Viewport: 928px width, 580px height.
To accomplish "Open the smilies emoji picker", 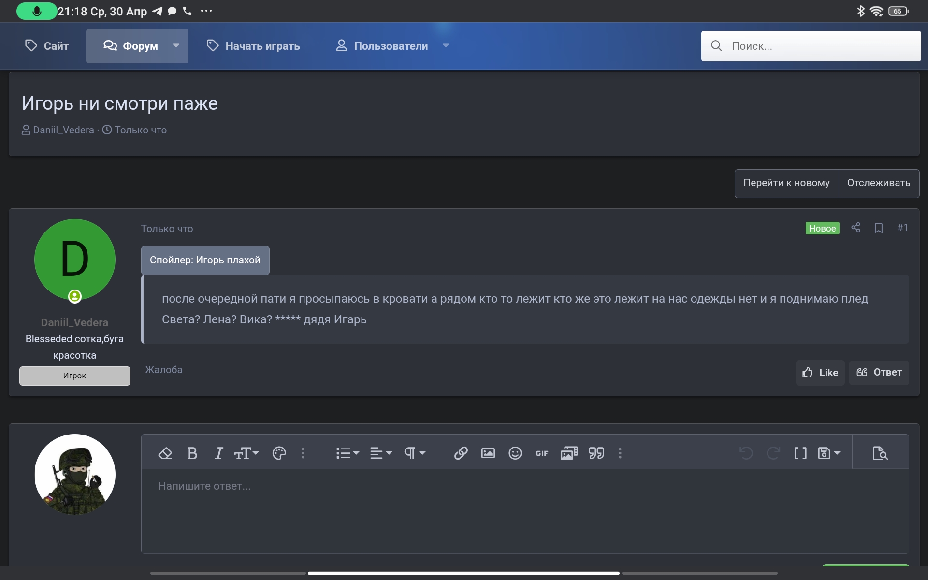I will (x=515, y=453).
